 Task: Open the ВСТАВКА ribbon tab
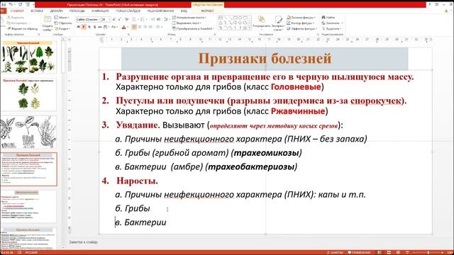(x=37, y=11)
